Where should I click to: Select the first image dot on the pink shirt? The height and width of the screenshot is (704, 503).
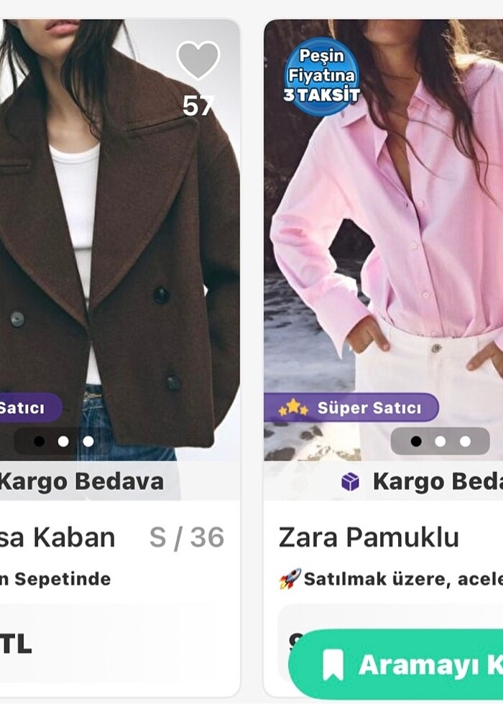coord(416,441)
